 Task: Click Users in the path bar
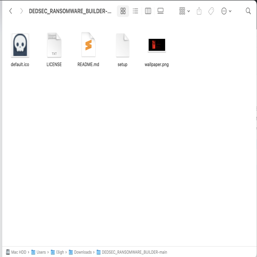[x=39, y=252]
